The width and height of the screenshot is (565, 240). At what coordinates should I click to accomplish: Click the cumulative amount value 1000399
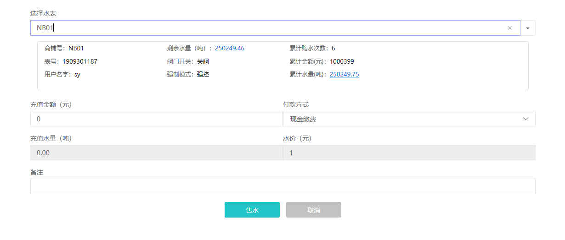pos(342,61)
